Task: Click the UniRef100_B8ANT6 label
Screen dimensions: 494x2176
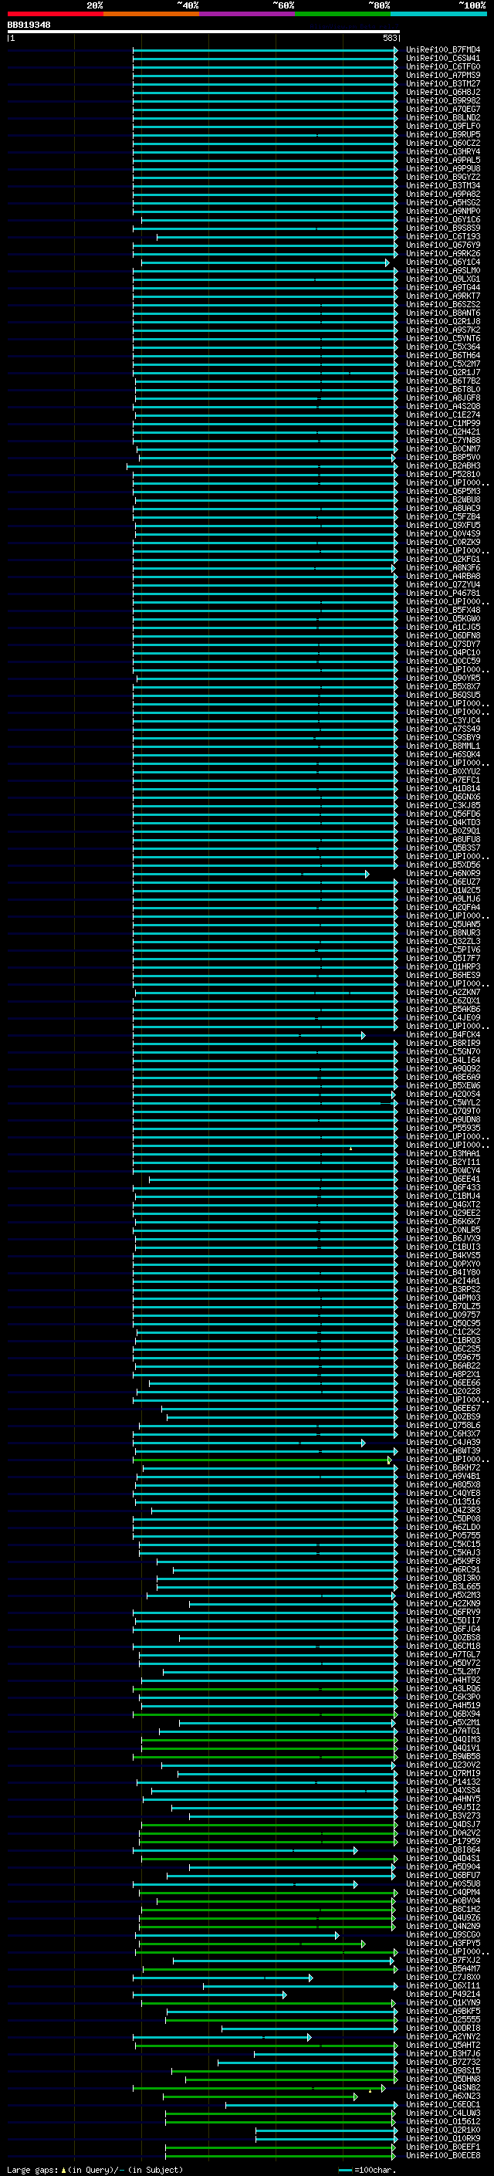Action: [443, 313]
